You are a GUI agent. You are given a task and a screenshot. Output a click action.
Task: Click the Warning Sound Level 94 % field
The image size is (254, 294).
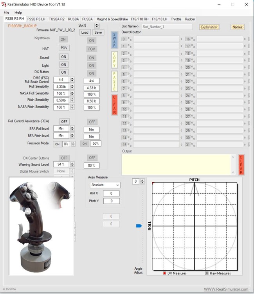tap(61, 164)
